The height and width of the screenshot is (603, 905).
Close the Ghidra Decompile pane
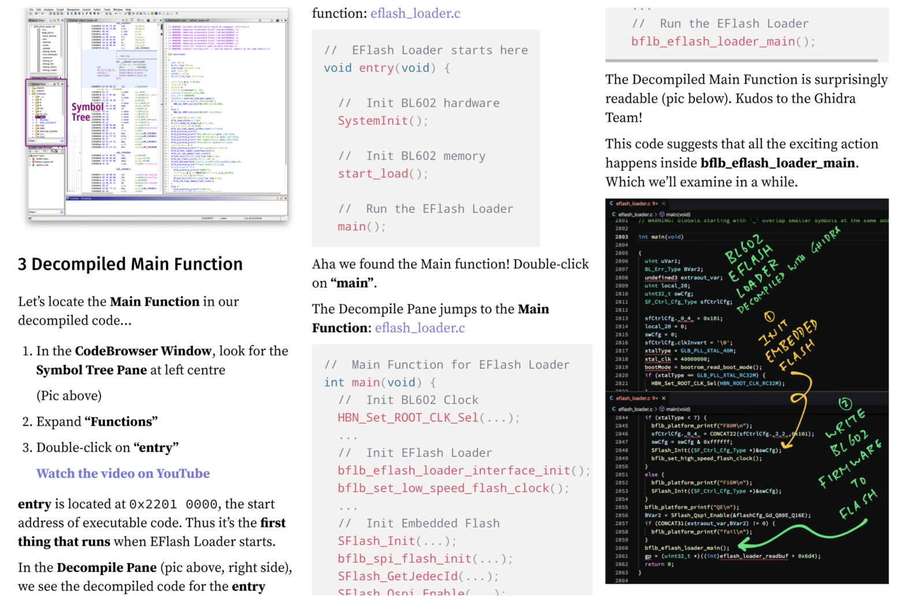(x=285, y=20)
